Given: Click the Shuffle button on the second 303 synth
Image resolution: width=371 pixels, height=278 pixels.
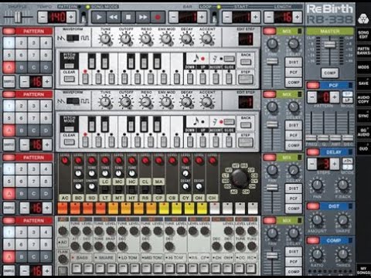Looking at the screenshot, I should tap(9, 144).
